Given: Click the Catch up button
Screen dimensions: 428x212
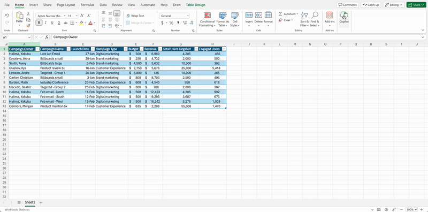Looking at the screenshot, I should coord(371,5).
